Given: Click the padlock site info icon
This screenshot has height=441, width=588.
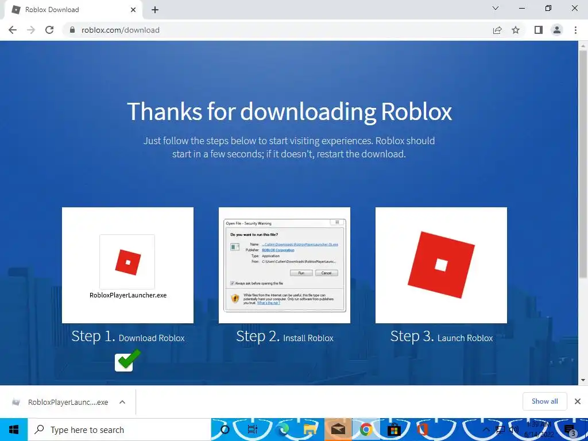Looking at the screenshot, I should [73, 30].
